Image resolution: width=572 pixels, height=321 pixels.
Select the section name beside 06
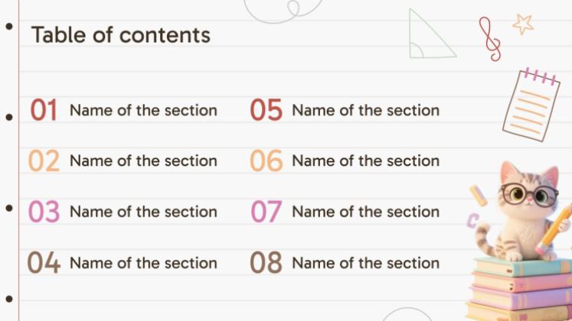point(365,160)
